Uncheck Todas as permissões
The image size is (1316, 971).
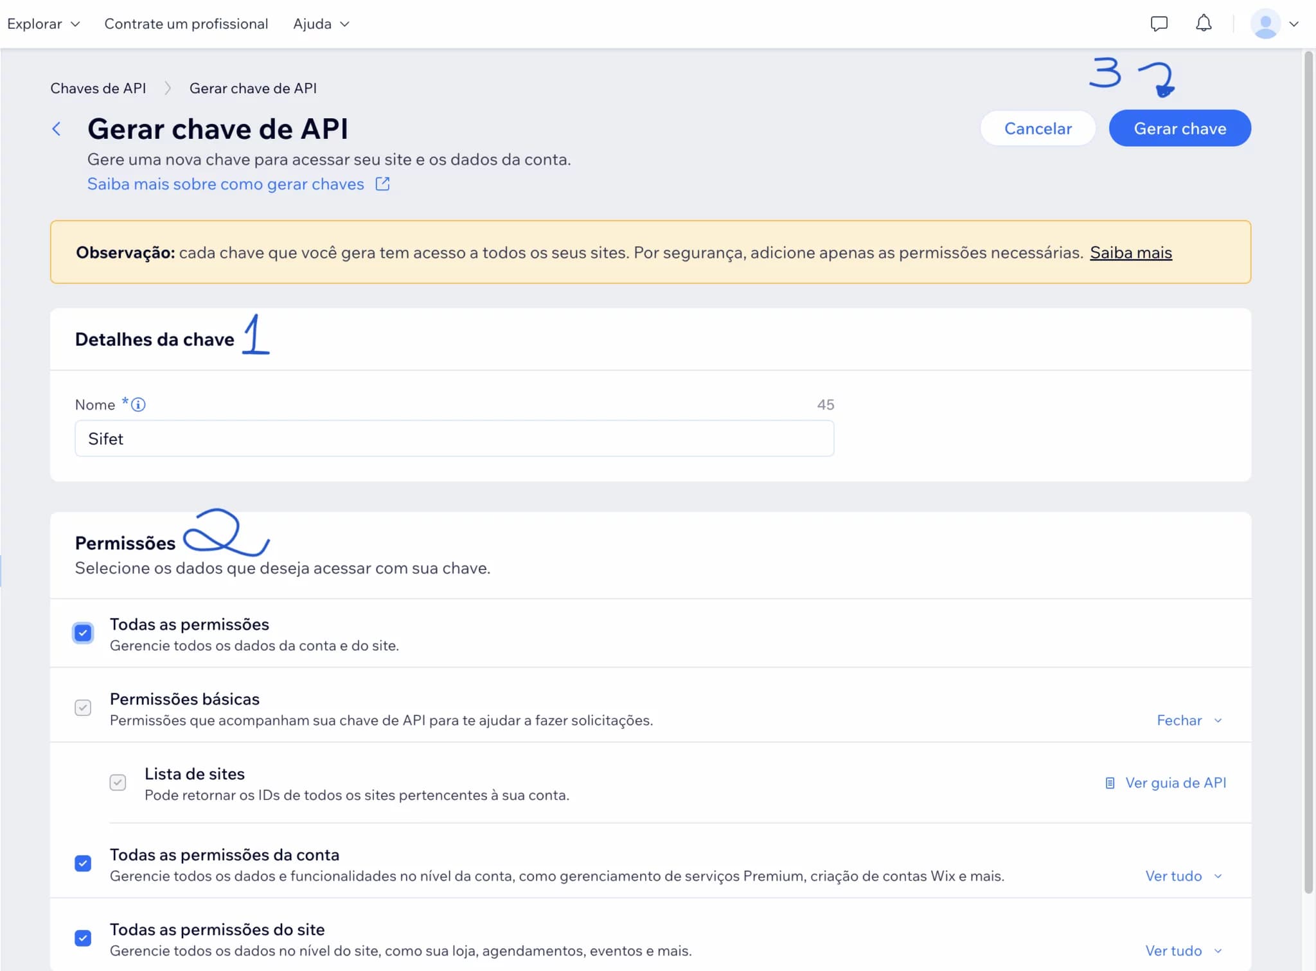[83, 633]
